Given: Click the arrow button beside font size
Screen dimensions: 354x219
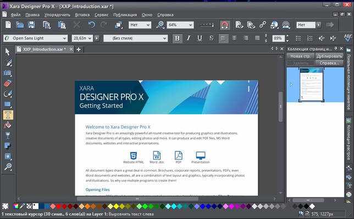Looking at the screenshot, I should click(x=97, y=38).
